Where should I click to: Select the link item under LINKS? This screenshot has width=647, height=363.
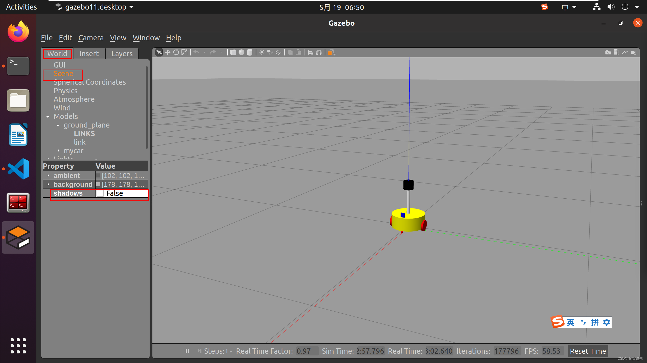point(80,142)
